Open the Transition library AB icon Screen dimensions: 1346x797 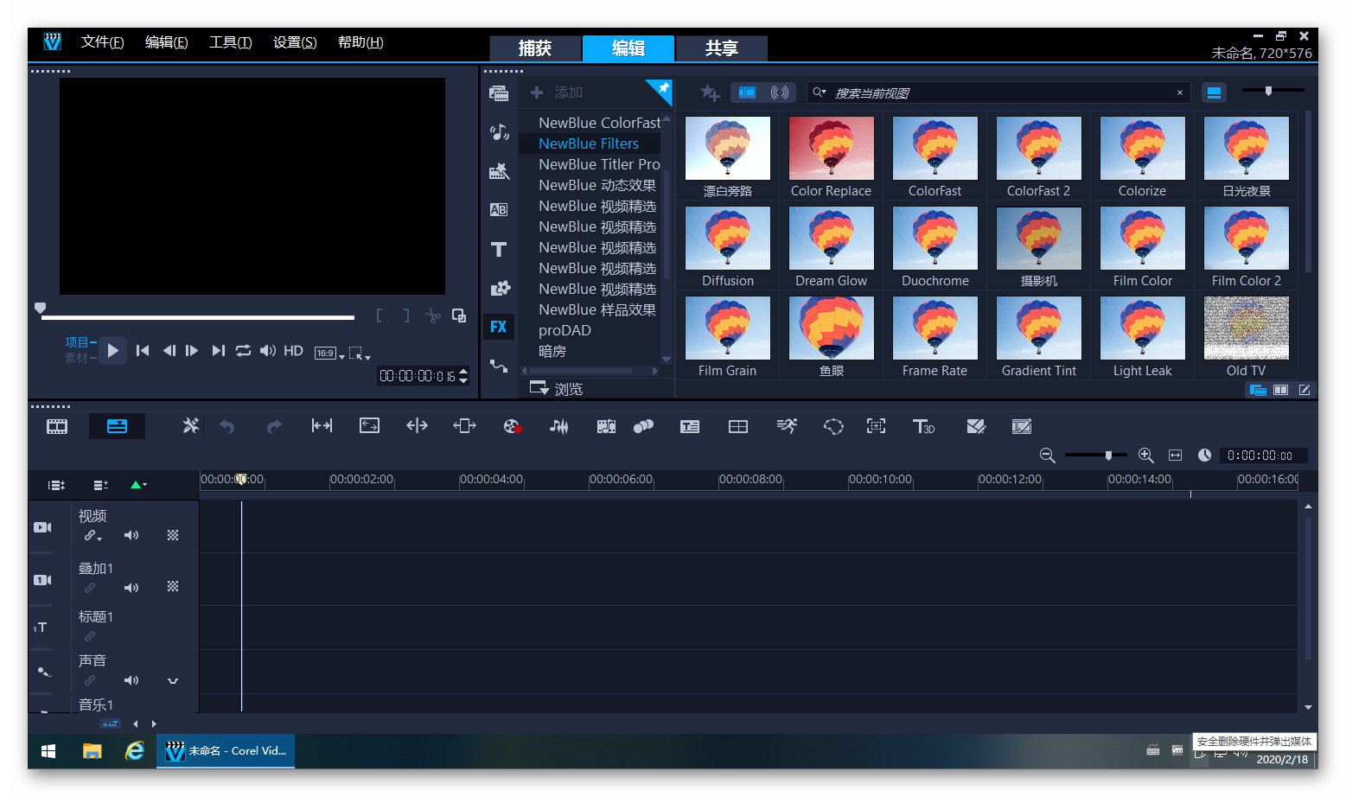(499, 210)
